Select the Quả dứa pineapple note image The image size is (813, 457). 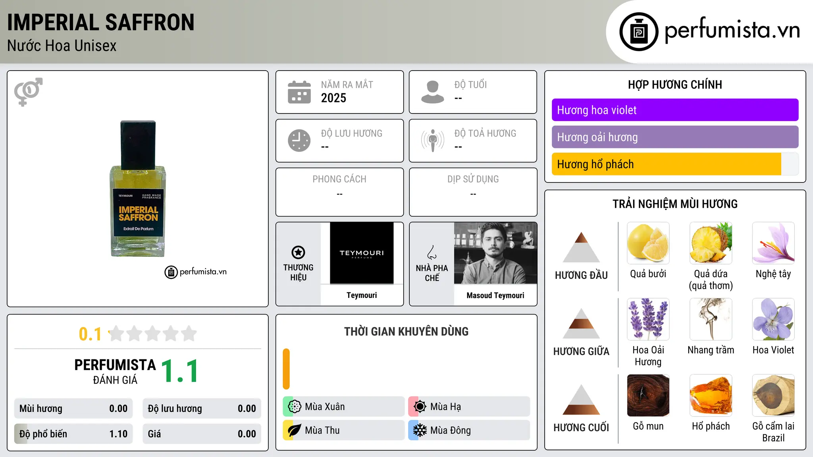click(x=711, y=243)
